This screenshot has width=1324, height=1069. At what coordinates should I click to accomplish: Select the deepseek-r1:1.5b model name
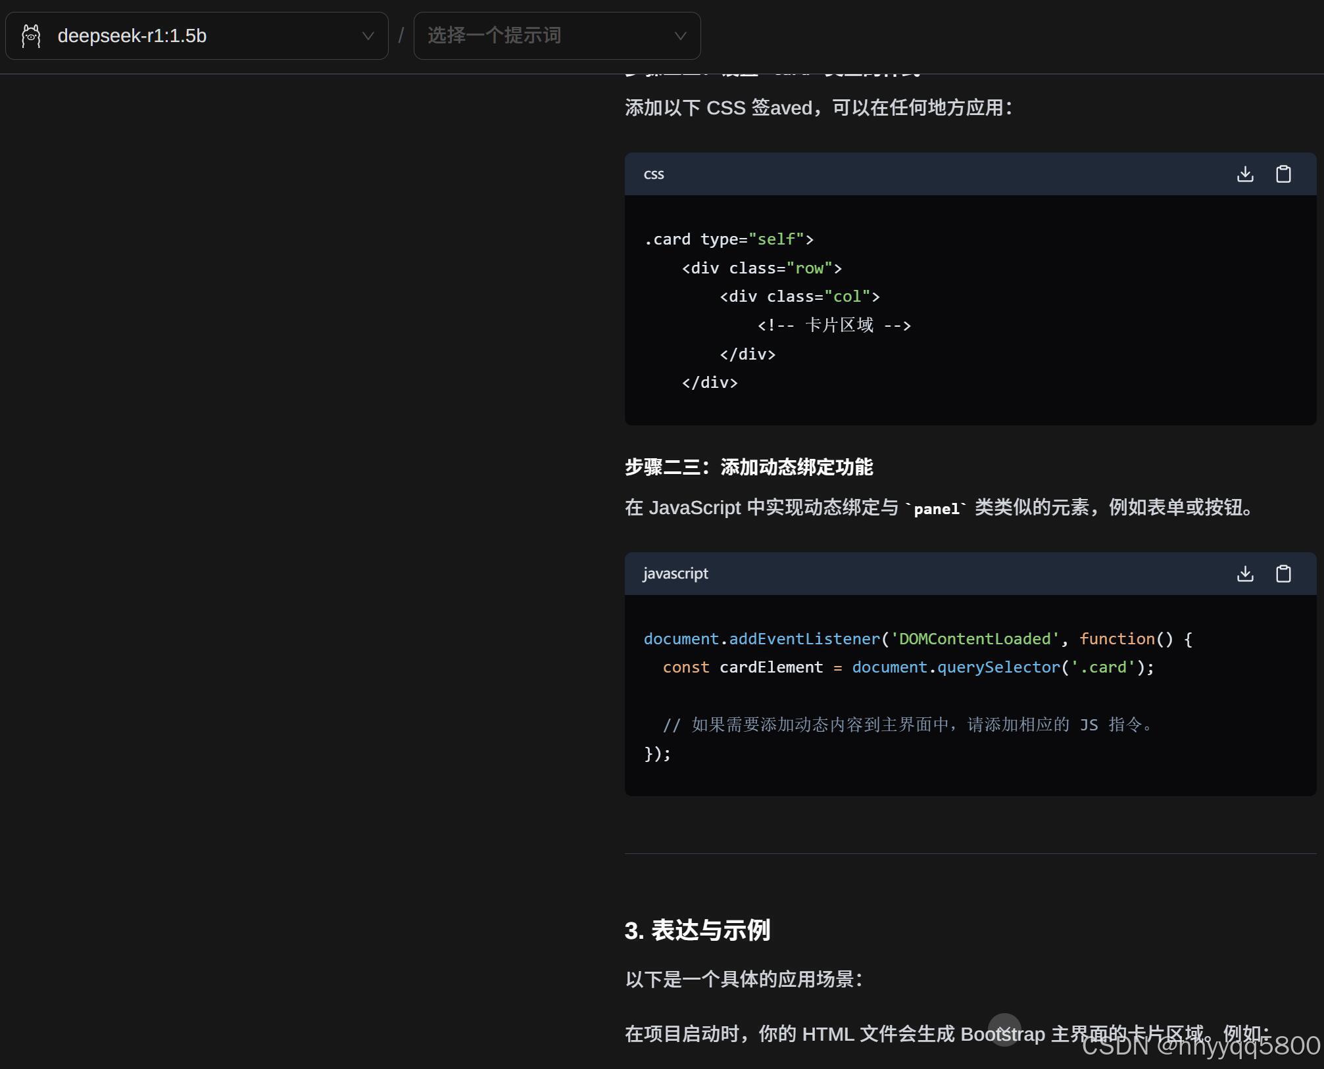pos(132,36)
